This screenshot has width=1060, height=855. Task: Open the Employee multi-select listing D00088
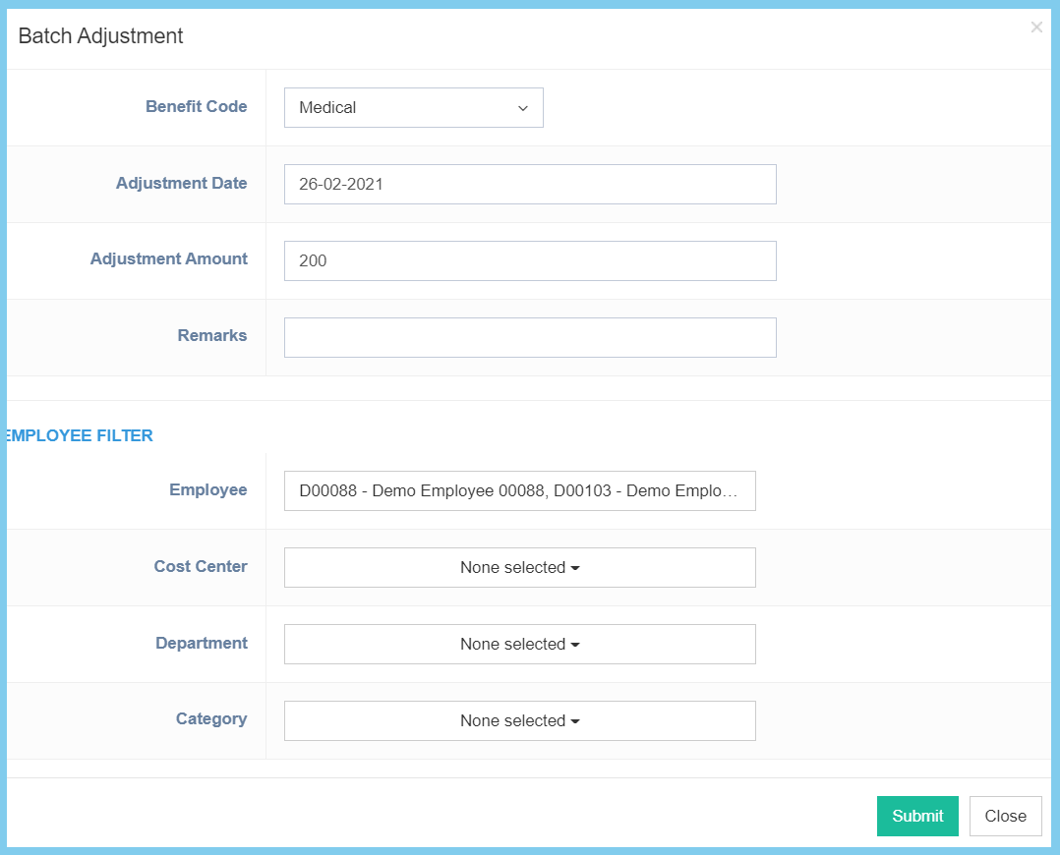[519, 491]
